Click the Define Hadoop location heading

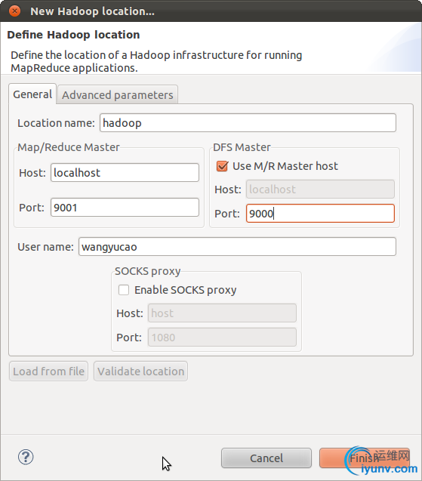point(73,35)
